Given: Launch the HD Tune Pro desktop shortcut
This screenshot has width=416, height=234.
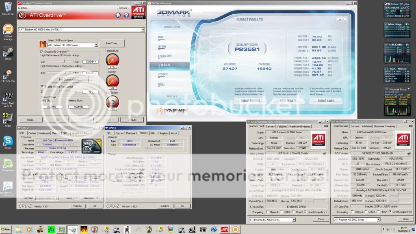Looking at the screenshot, I should [x=8, y=76].
